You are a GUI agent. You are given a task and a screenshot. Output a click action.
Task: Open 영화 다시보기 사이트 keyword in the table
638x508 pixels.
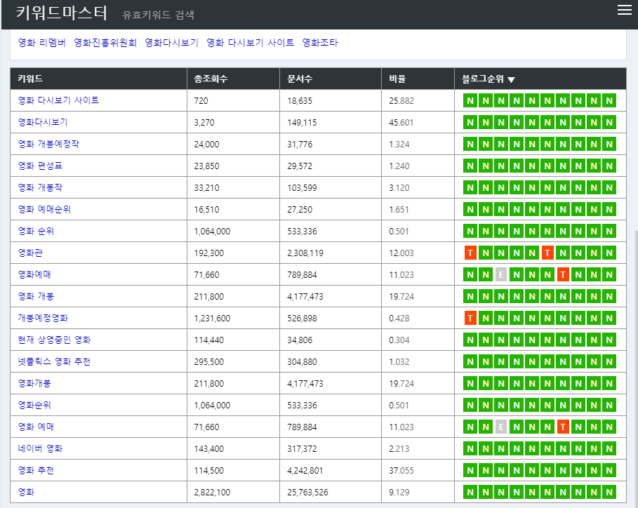[x=58, y=100]
